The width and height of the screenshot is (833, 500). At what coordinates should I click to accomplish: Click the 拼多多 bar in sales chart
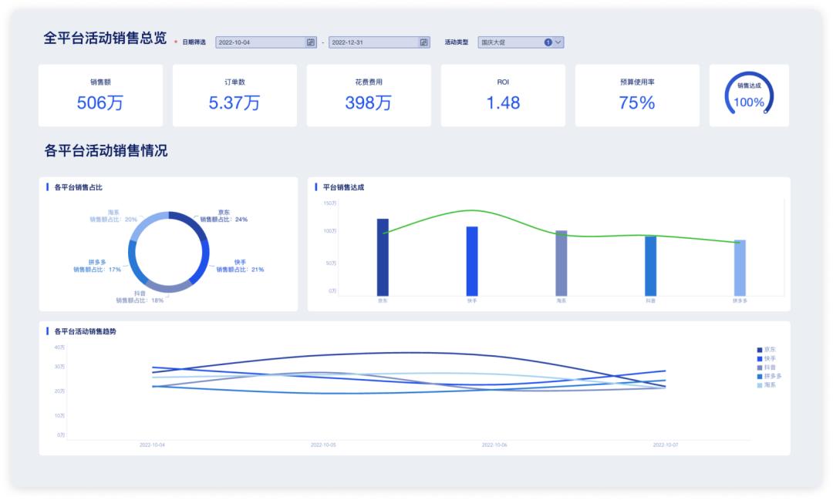[740, 267]
